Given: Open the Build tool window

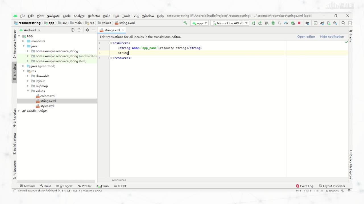Looking at the screenshot, I should [45, 186].
